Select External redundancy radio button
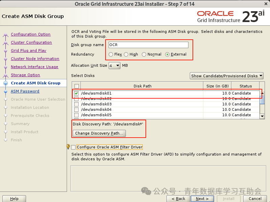Screen dimensions: 270x202 point(167,54)
